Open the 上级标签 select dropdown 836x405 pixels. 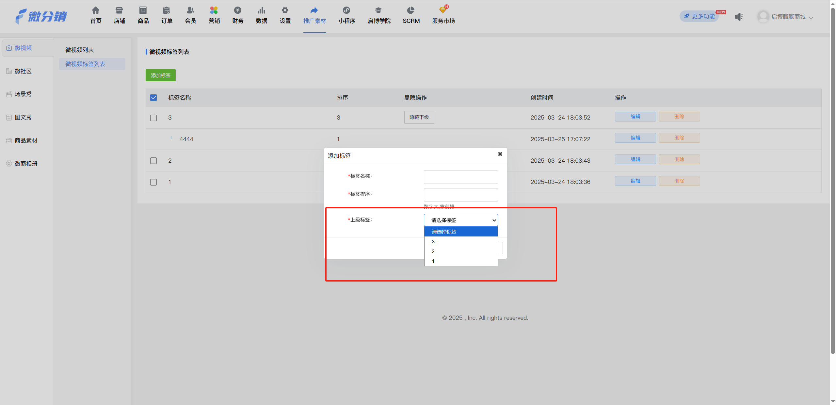461,220
